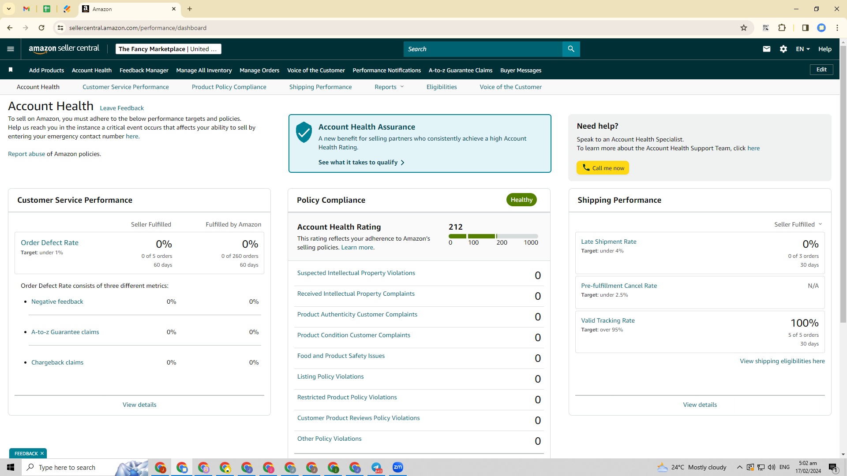The width and height of the screenshot is (847, 476).
Task: Click the Seller Central search field
Action: (x=483, y=49)
